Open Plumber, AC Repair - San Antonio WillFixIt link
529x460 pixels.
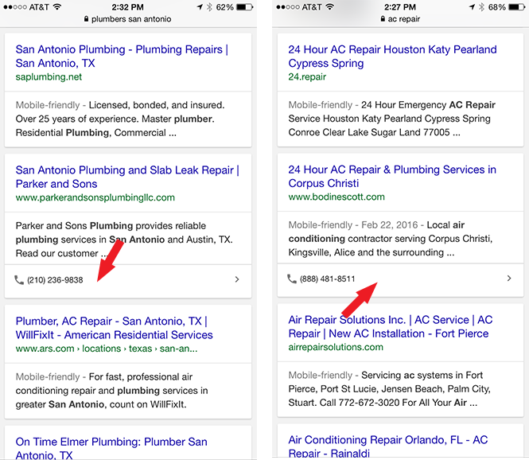[x=115, y=328]
